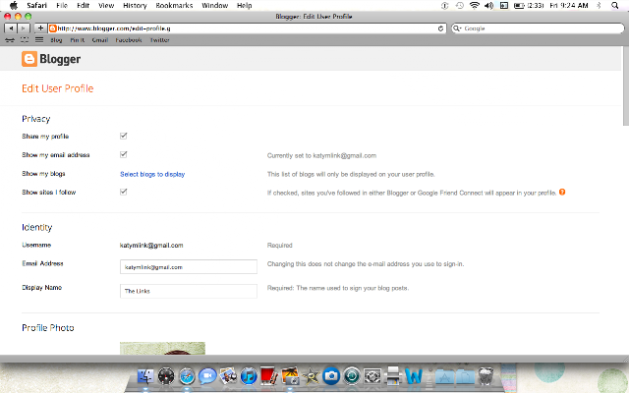Screen dimensions: 629x393
Task: Open Dashboard from the dock
Action: [166, 376]
